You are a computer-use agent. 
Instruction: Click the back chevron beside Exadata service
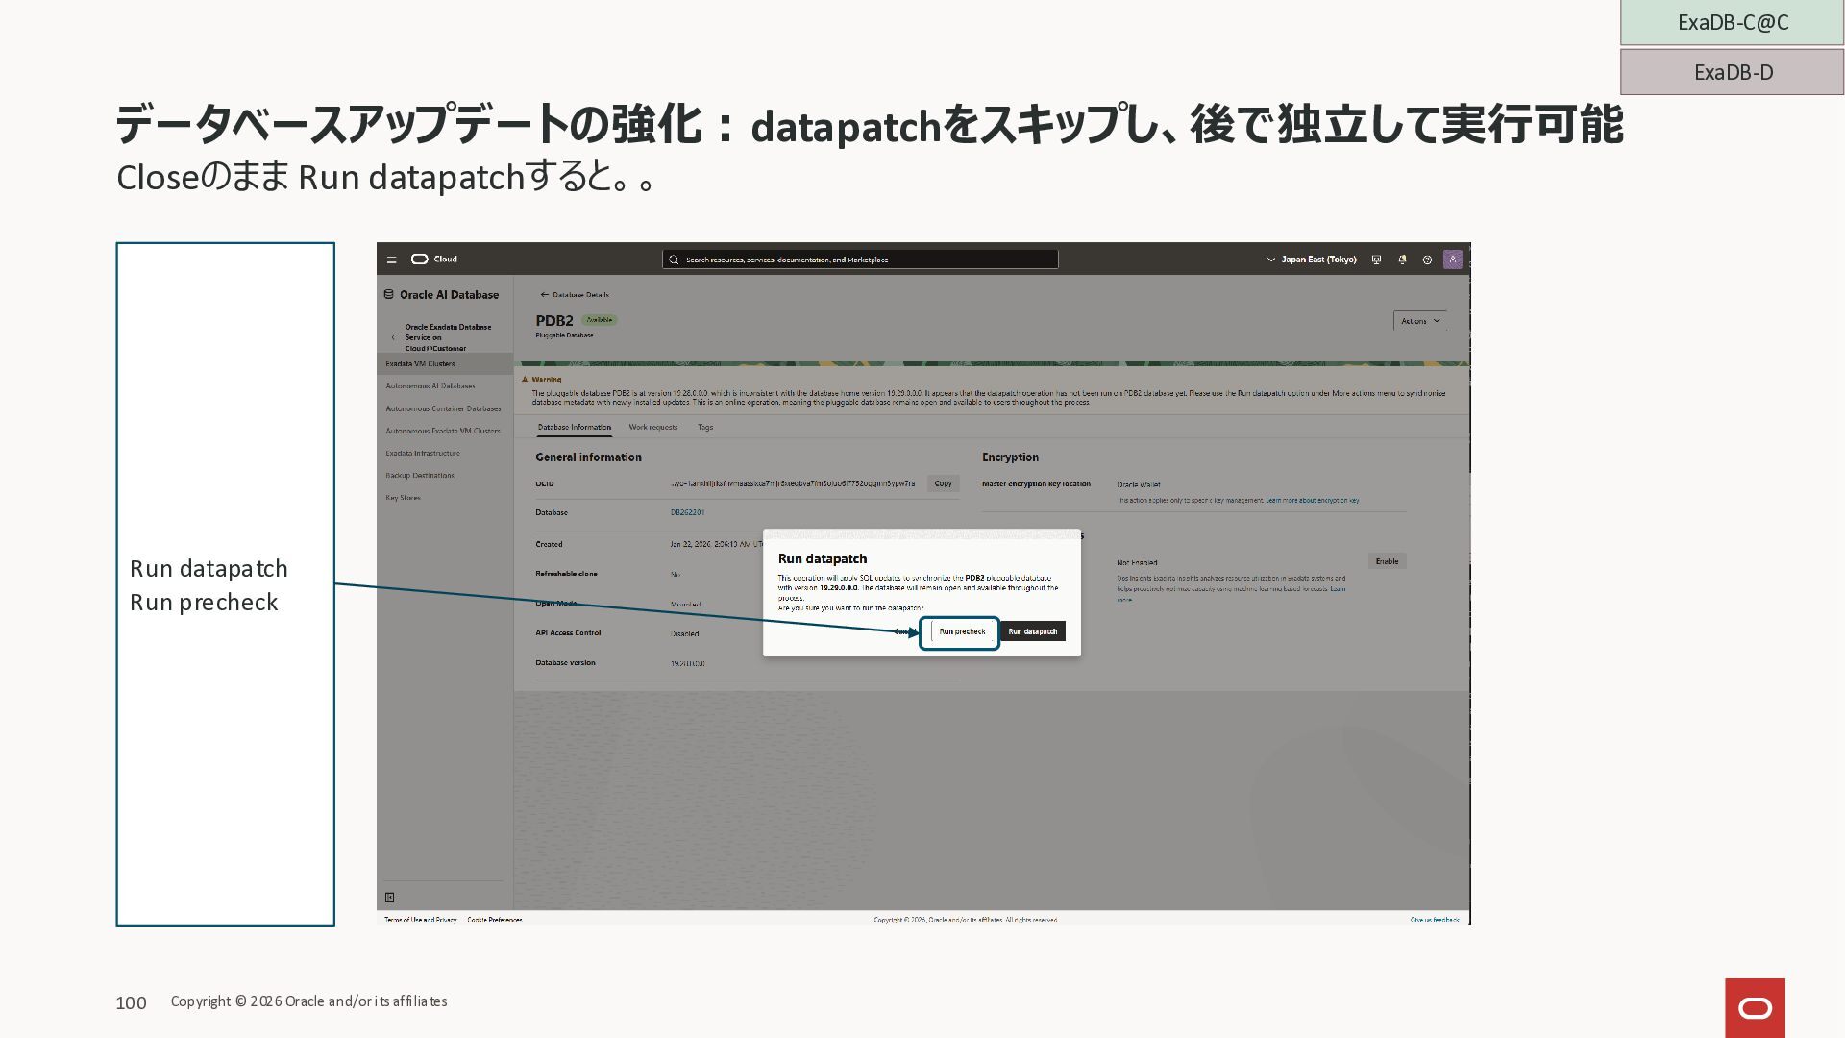point(393,337)
